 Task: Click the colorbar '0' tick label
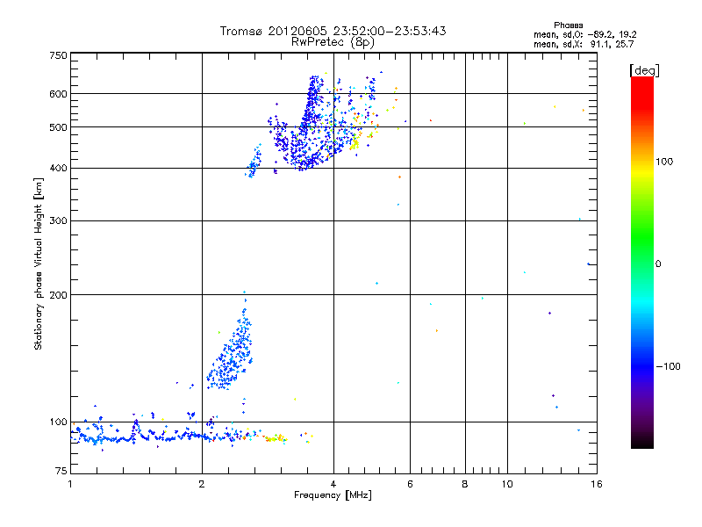click(x=658, y=264)
